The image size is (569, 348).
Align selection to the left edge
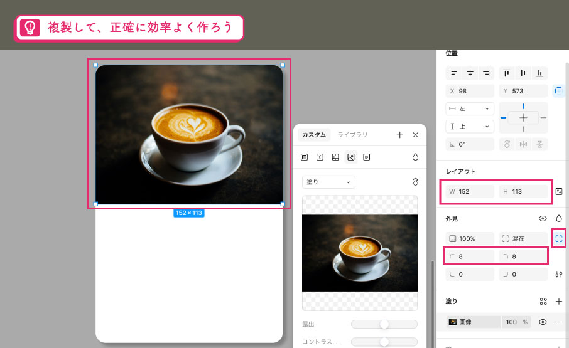[453, 73]
